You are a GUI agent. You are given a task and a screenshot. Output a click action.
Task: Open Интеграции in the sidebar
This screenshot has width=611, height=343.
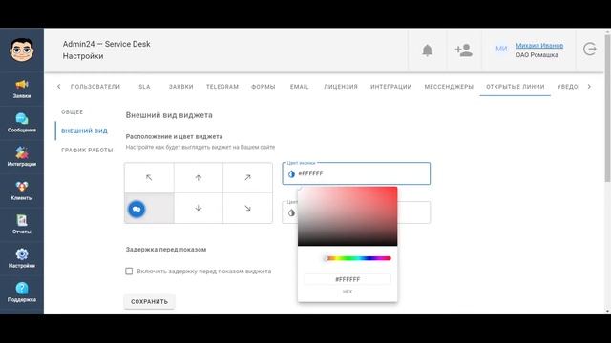click(22, 156)
